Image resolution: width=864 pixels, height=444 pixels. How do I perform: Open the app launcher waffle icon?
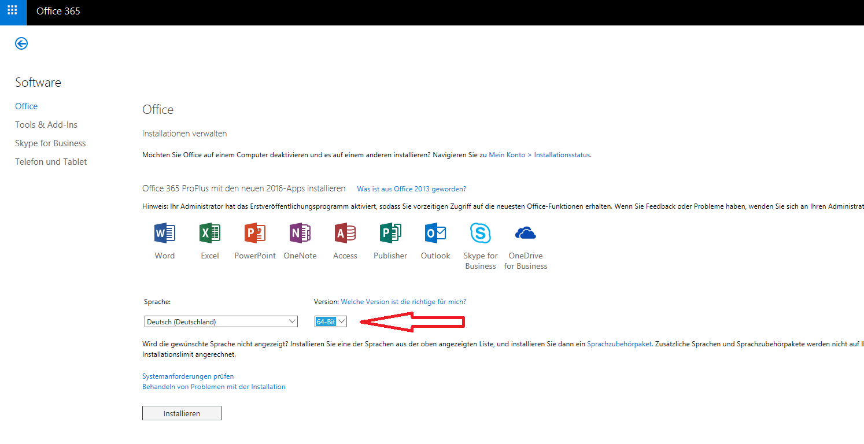tap(13, 11)
